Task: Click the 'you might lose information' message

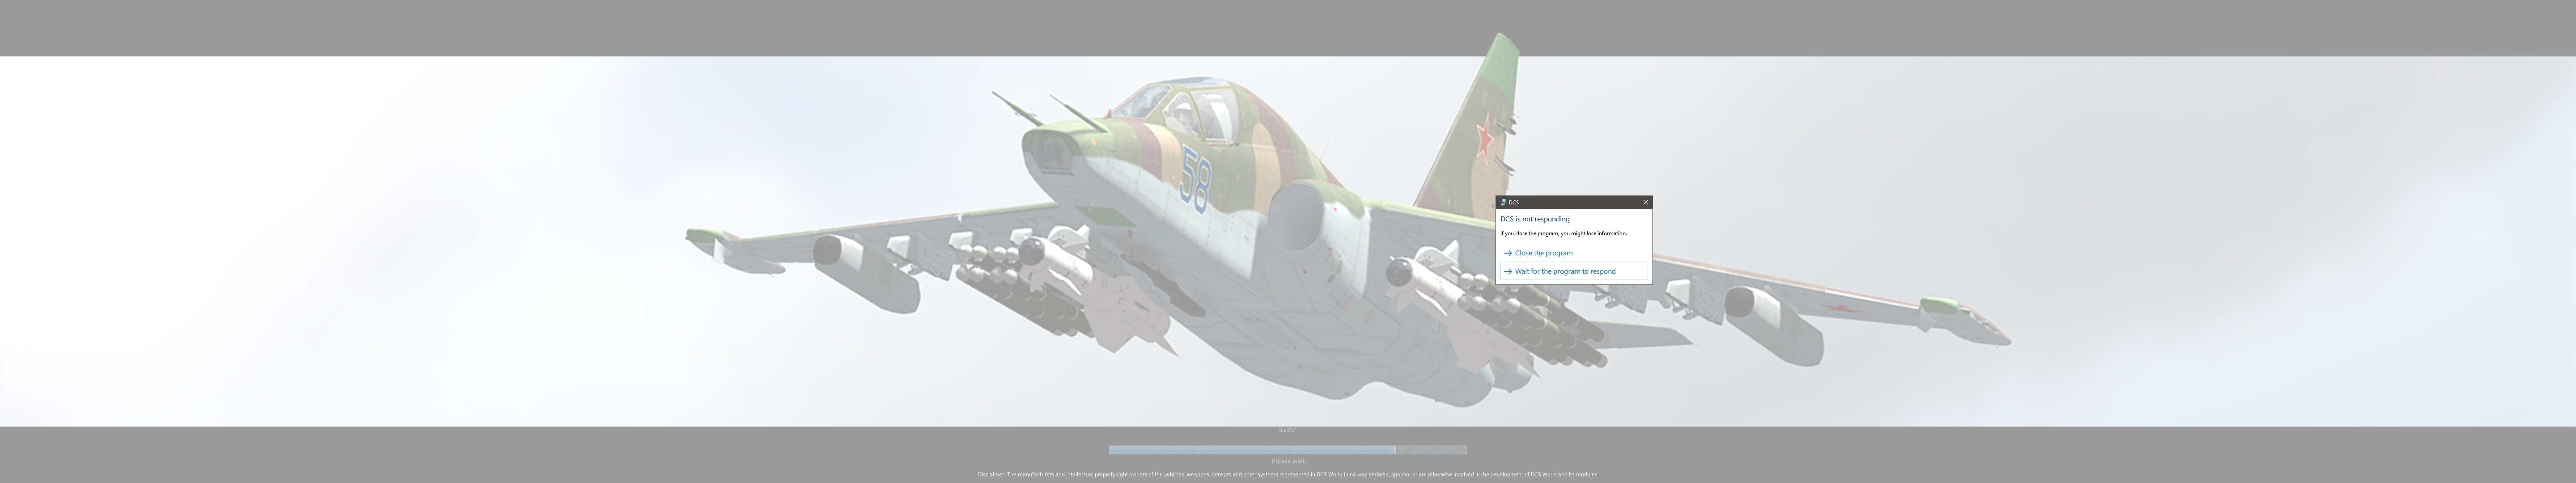Action: 1563,234
